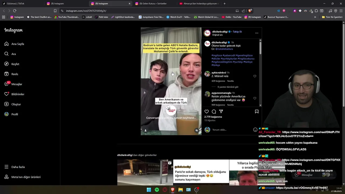Reload the page
This screenshot has width=345, height=194.
click(x=15, y=11)
